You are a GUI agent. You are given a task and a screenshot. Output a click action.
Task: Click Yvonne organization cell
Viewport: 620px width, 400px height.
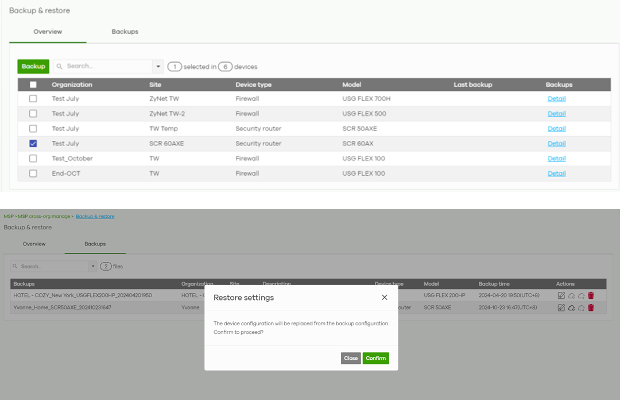pos(190,307)
